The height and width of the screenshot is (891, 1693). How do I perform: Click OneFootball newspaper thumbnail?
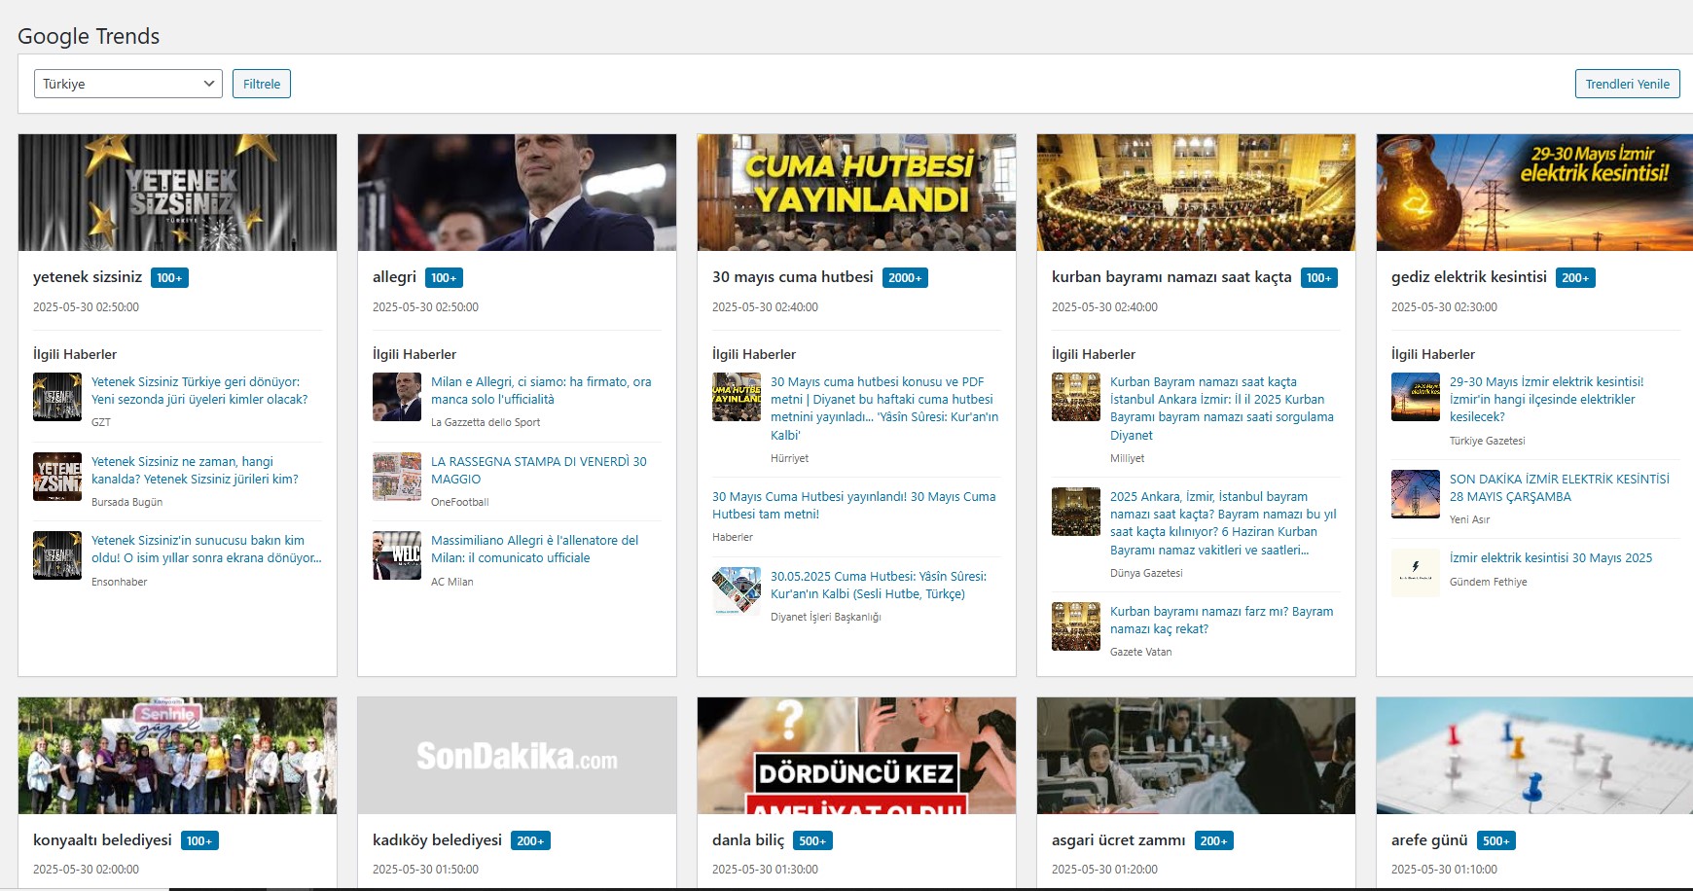[x=397, y=477]
